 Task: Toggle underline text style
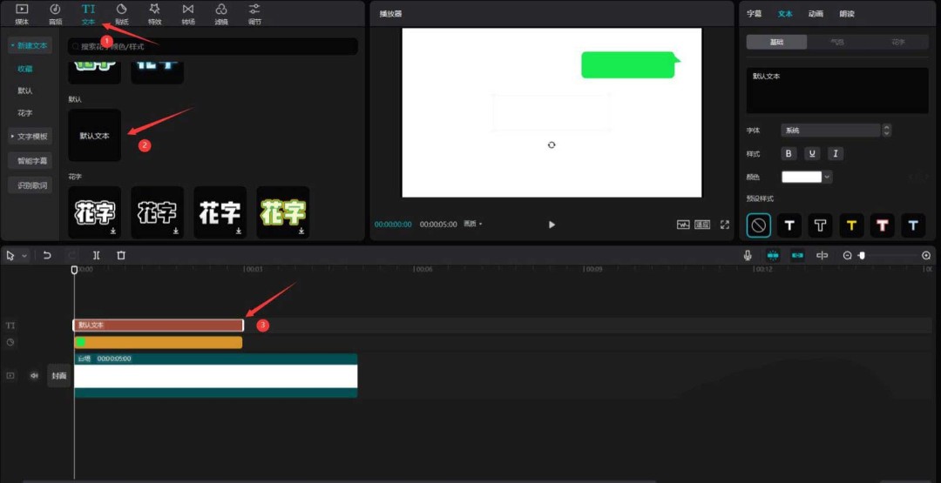(x=812, y=154)
